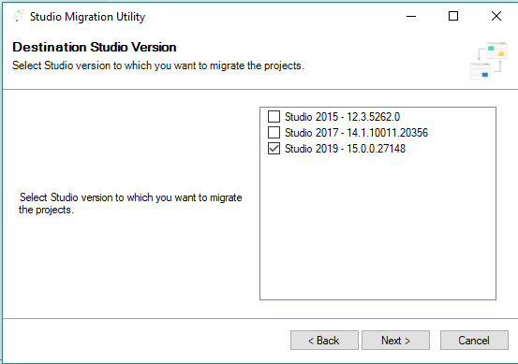Click the Studio Migration Utility title text

click(87, 17)
